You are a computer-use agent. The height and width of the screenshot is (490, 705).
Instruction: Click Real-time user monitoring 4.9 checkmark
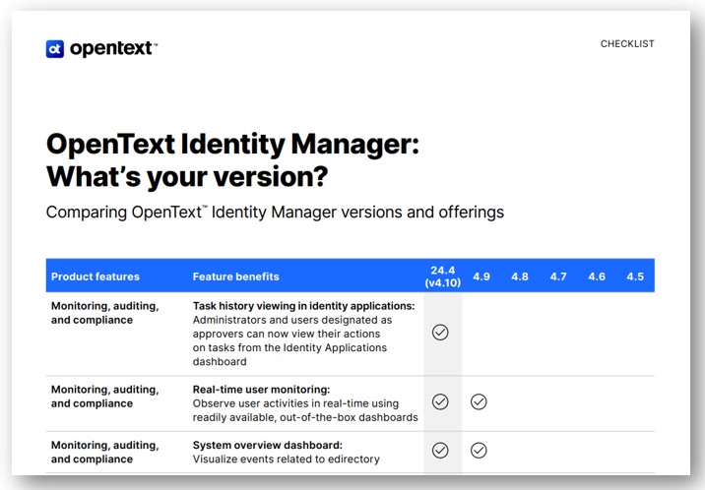[x=479, y=401]
